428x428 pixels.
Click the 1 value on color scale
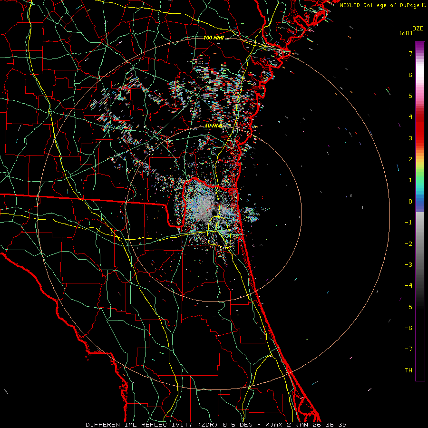coord(410,180)
